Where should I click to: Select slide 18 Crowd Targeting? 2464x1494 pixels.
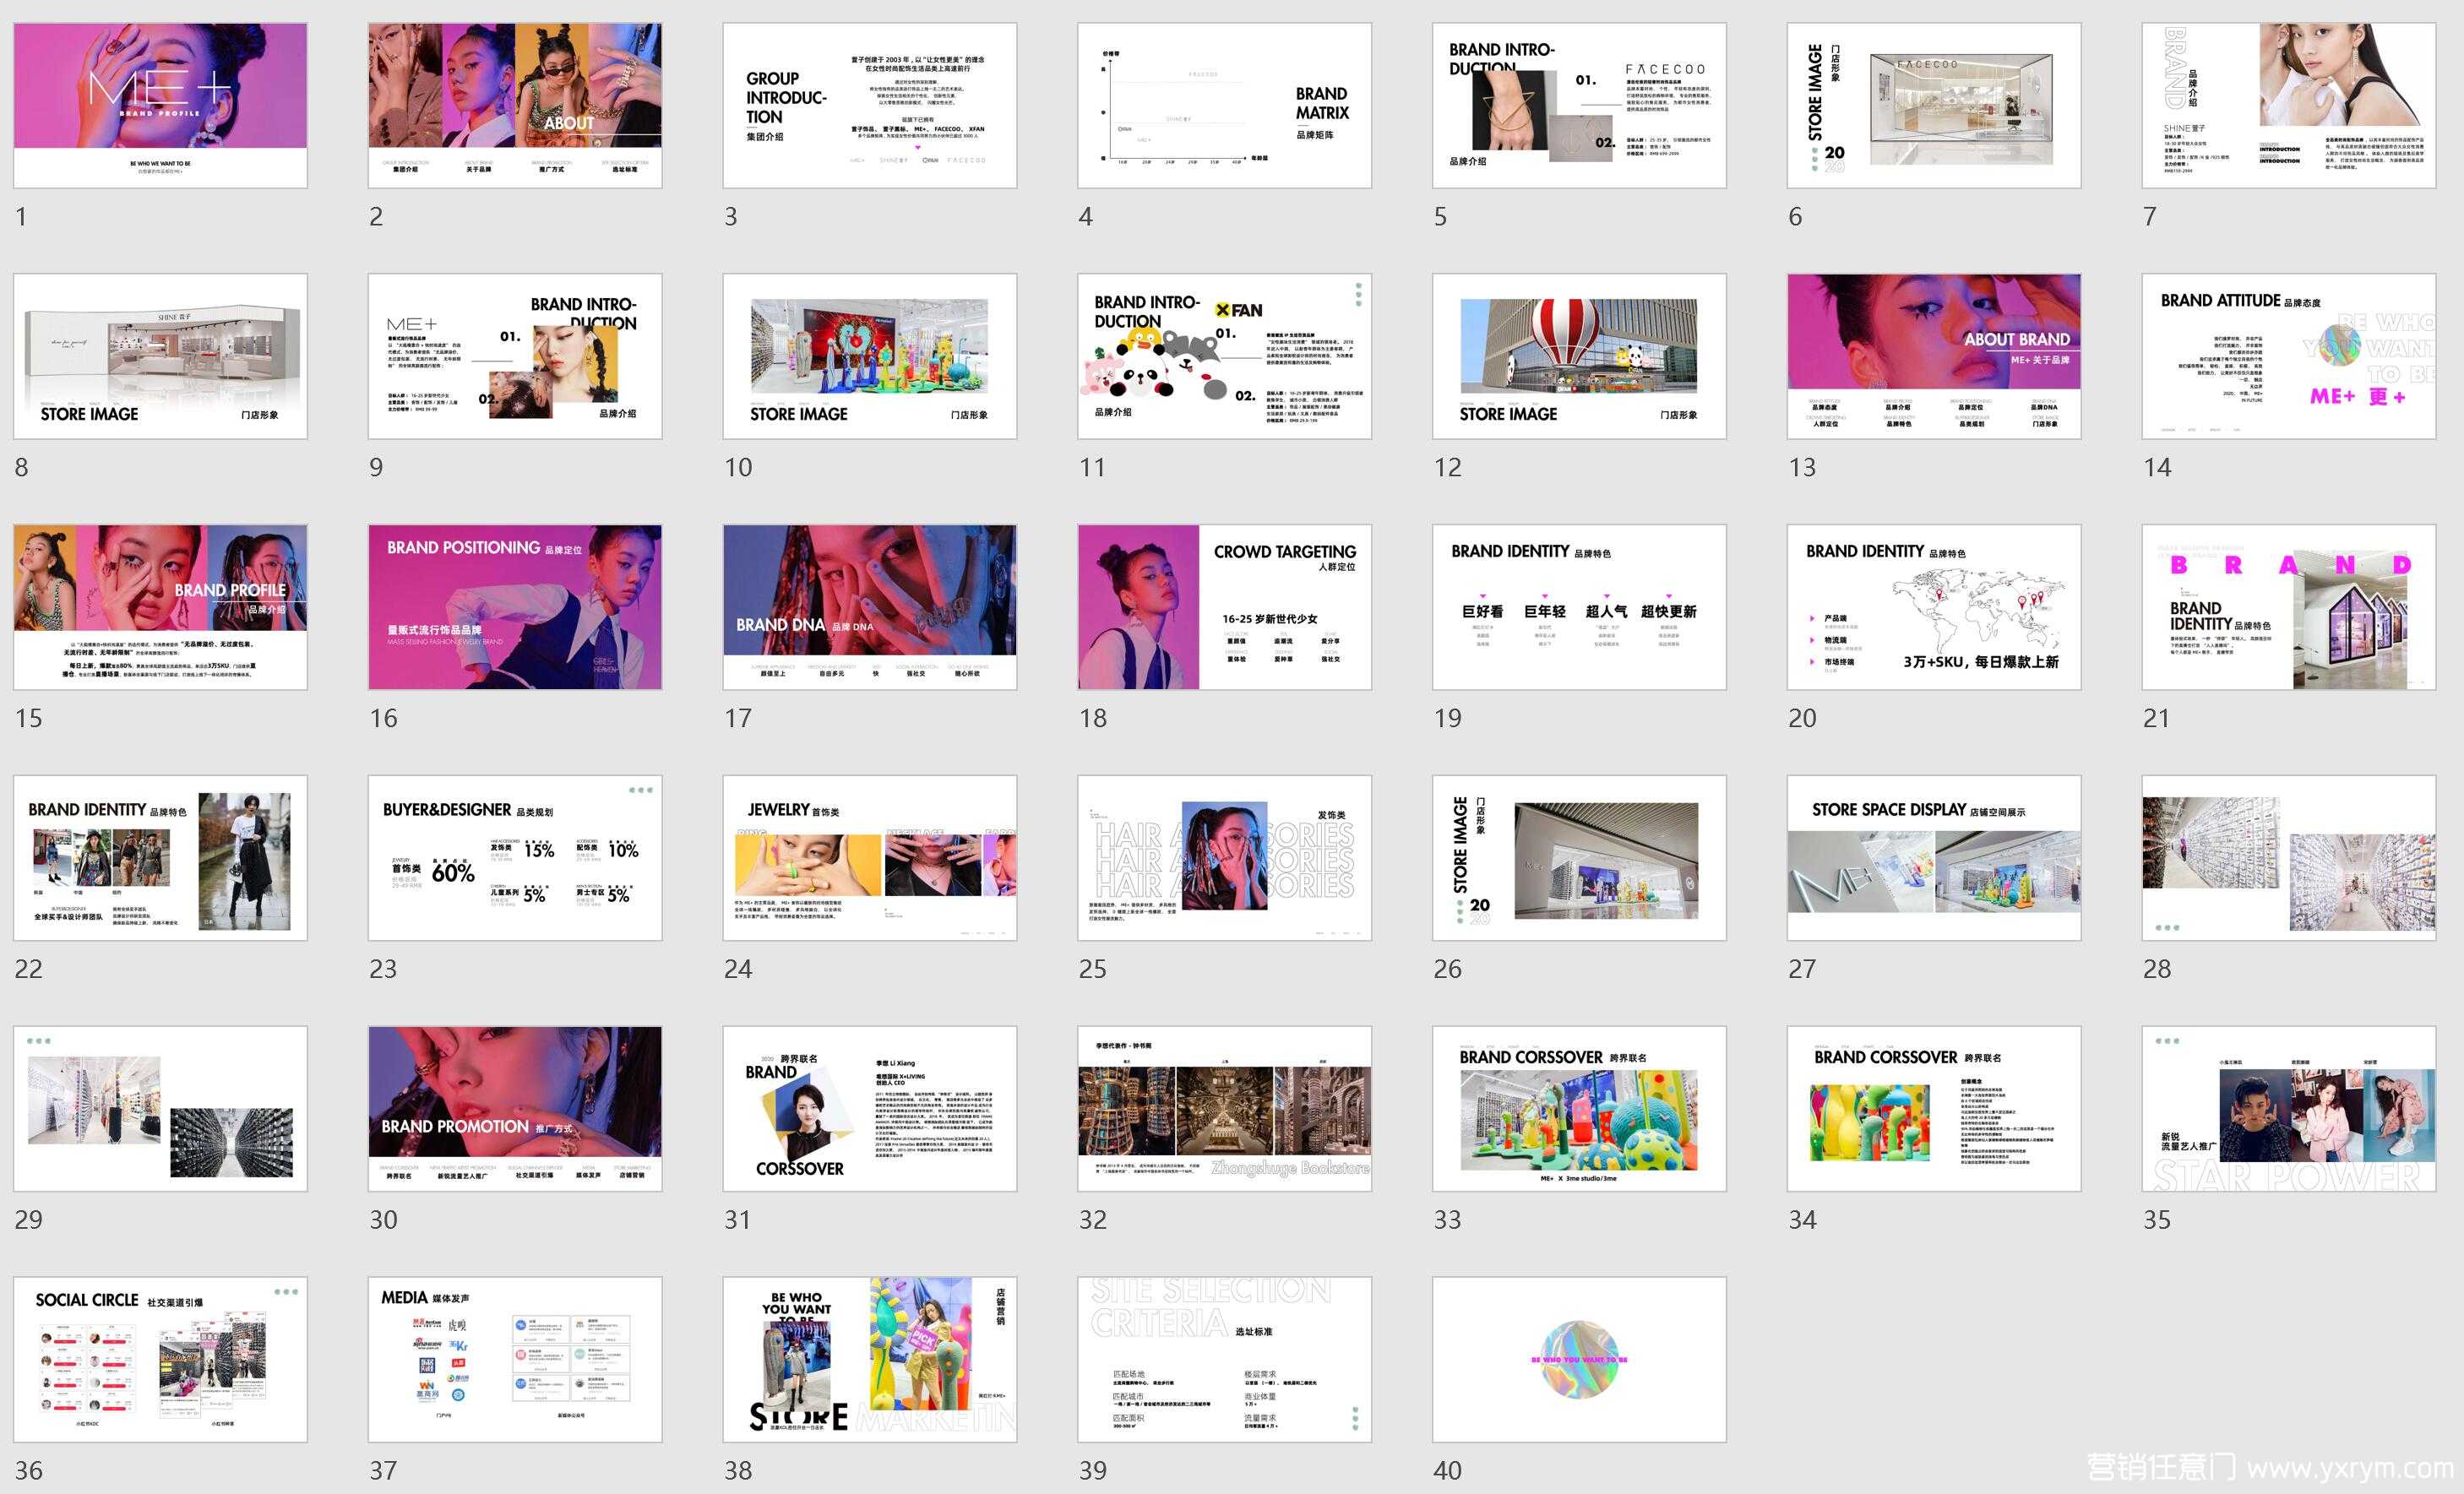1224,607
